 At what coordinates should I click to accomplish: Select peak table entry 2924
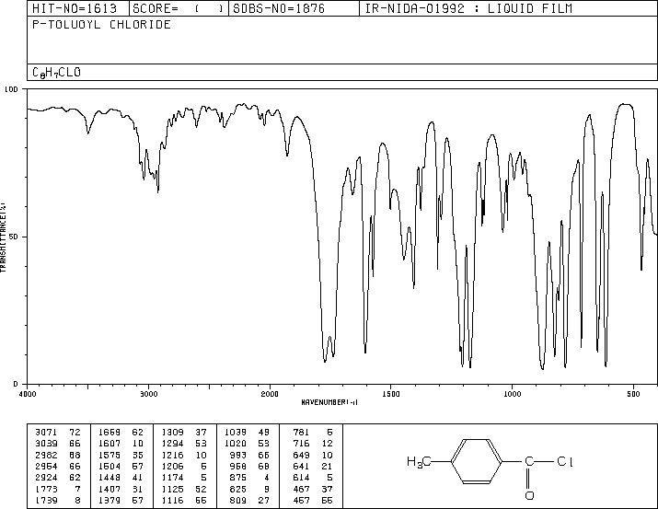click(x=46, y=478)
